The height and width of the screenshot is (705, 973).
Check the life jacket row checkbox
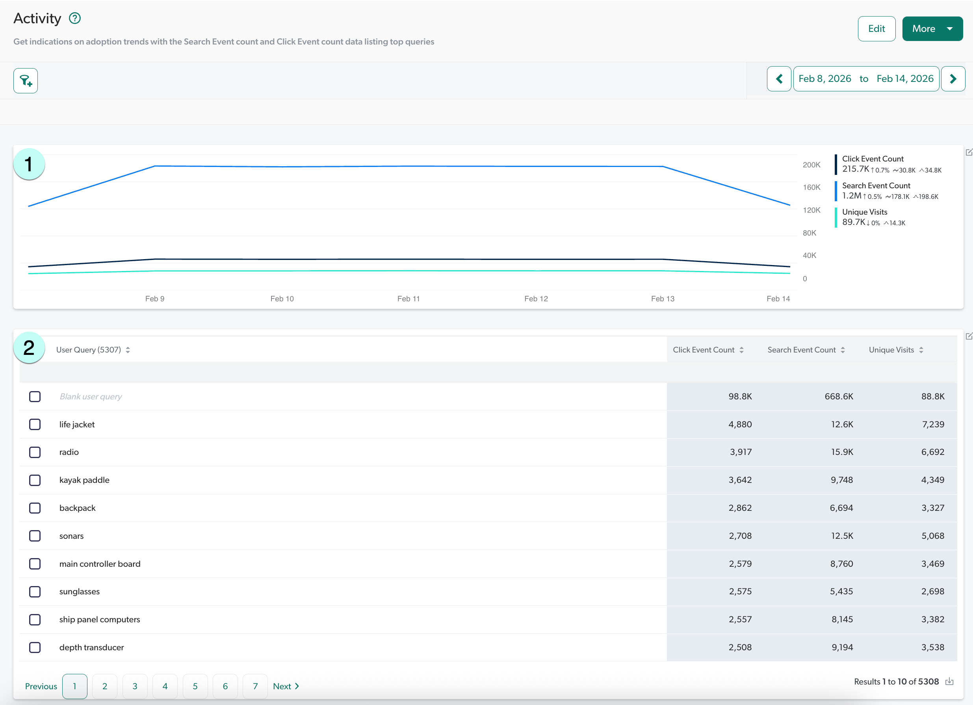(x=35, y=424)
